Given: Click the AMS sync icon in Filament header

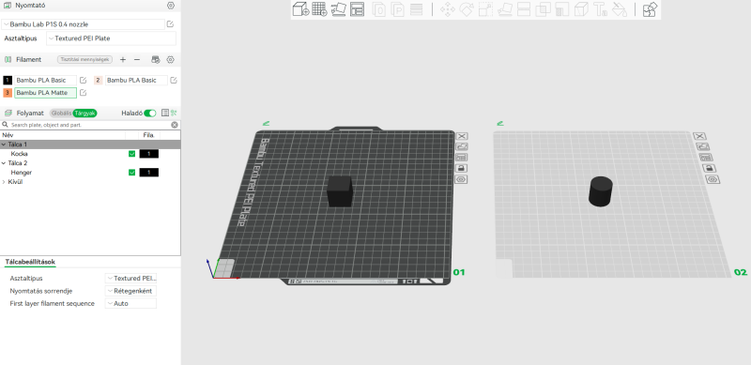Looking at the screenshot, I should [155, 59].
